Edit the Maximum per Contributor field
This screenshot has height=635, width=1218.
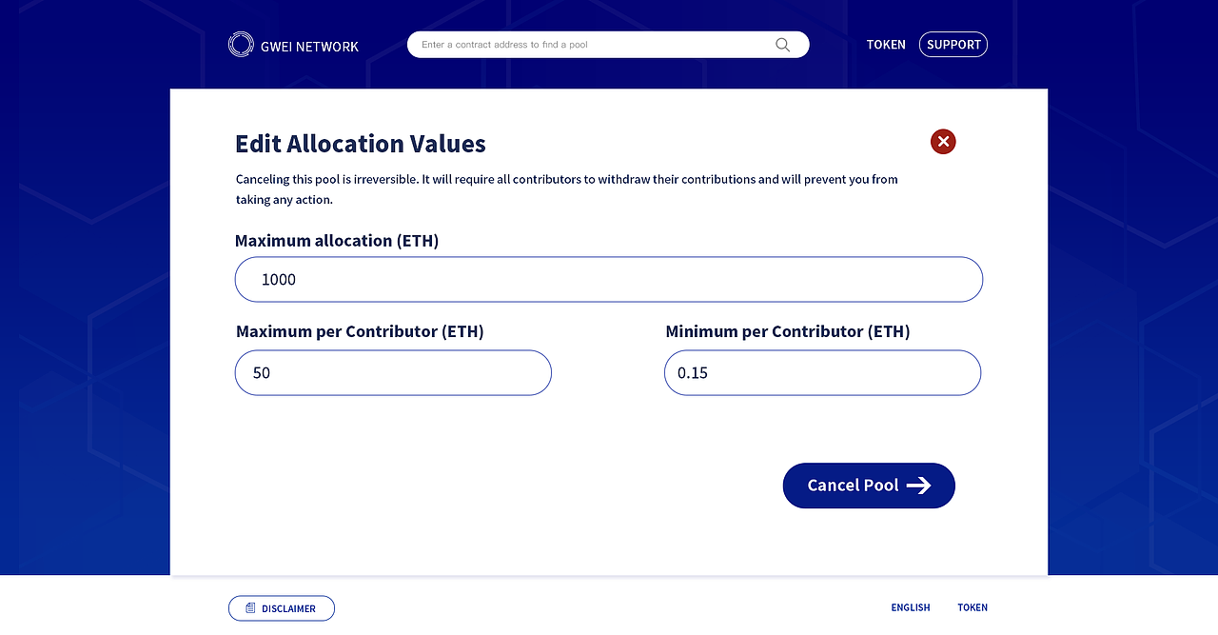(393, 373)
